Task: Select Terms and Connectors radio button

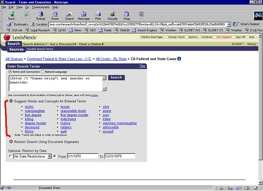Action: click(x=10, y=72)
